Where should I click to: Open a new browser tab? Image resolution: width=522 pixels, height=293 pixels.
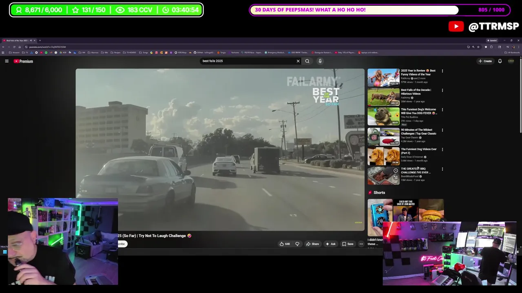click(x=40, y=41)
